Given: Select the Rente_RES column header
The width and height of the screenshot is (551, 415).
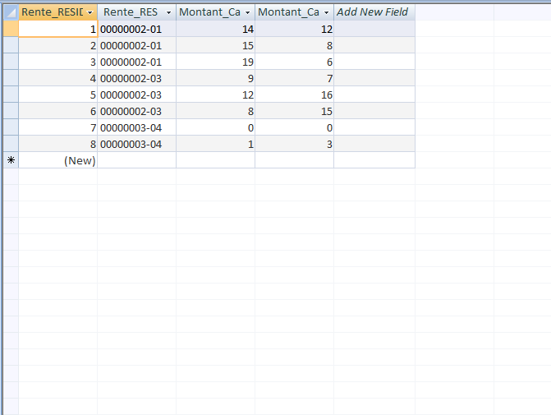Looking at the screenshot, I should point(136,12).
